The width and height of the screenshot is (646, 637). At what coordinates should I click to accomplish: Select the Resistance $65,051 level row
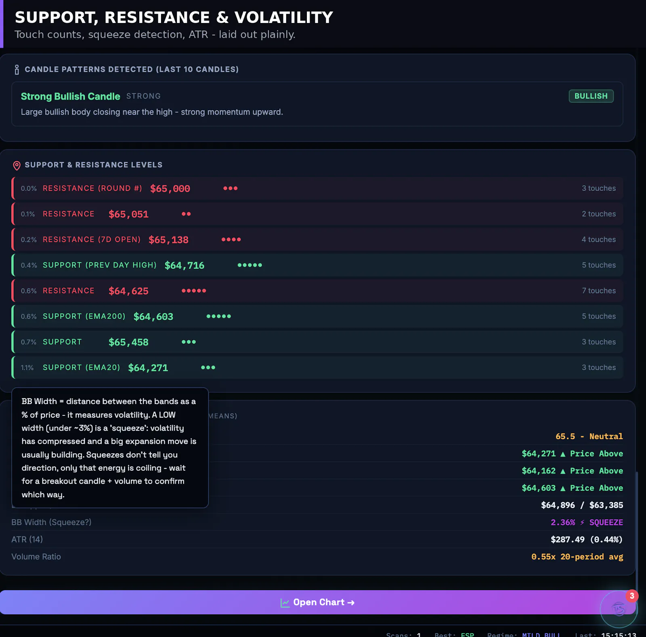tap(317, 214)
